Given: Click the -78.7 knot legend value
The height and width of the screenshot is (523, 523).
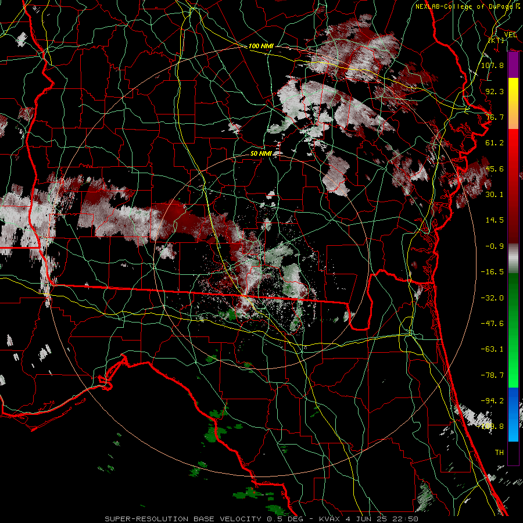Looking at the screenshot, I should tap(492, 375).
